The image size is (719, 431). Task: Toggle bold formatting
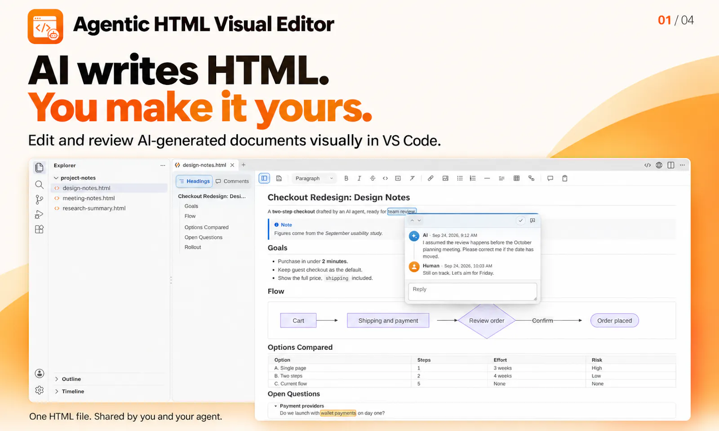[346, 178]
